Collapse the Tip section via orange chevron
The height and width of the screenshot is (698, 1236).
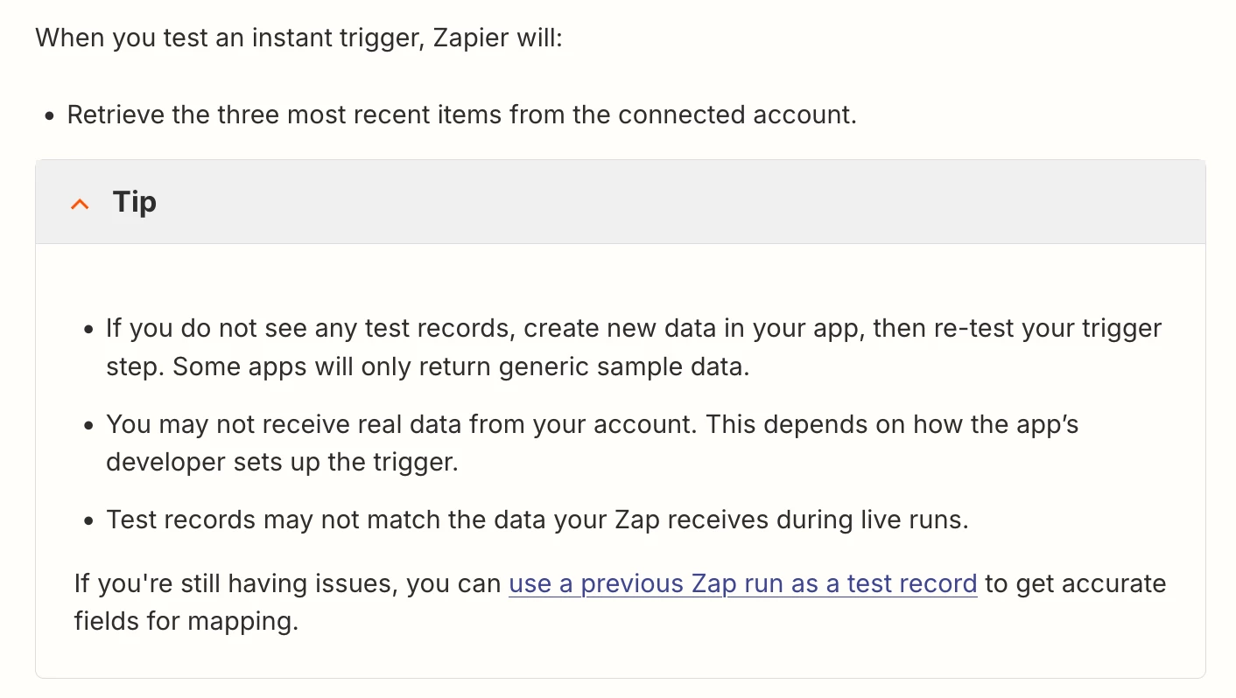pos(80,204)
